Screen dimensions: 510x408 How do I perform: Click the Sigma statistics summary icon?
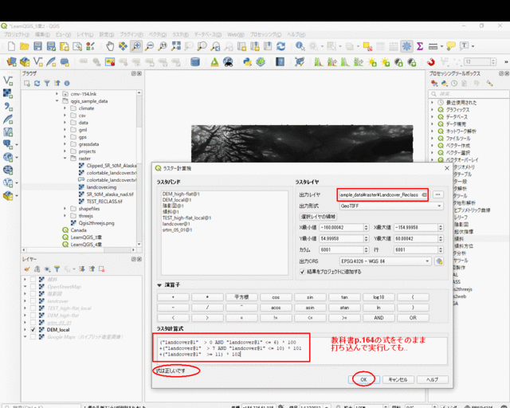click(420, 46)
